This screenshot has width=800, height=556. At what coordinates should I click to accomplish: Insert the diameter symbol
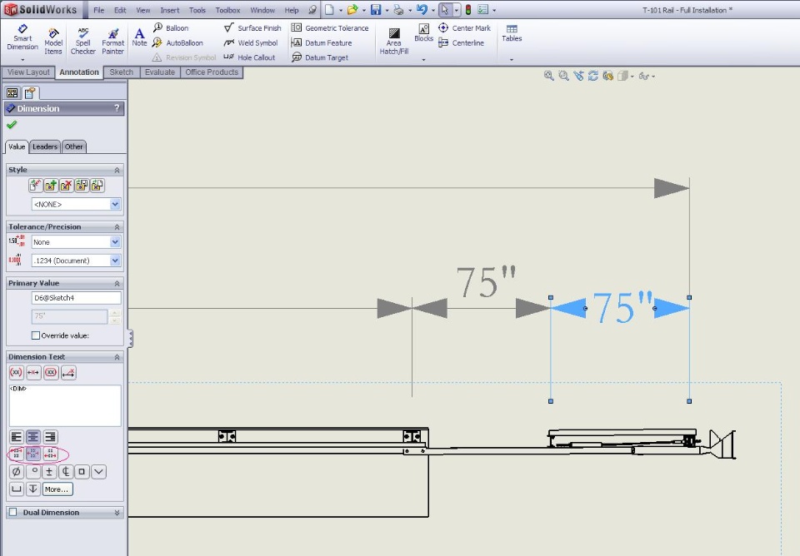click(17, 471)
